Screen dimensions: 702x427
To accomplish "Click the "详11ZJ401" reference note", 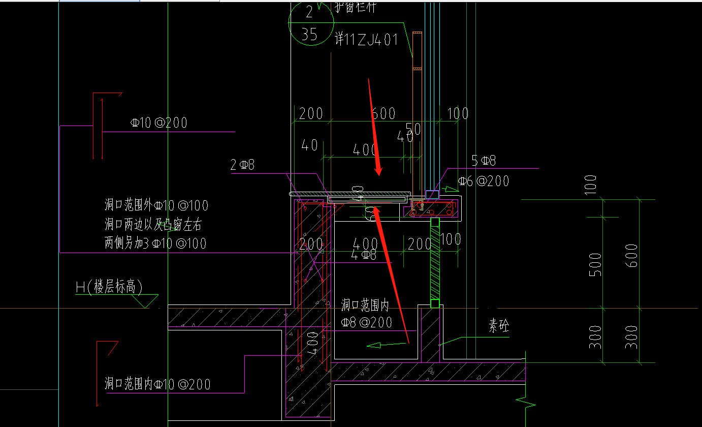I will (x=366, y=39).
